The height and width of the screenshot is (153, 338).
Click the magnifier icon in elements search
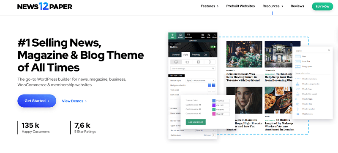(329, 50)
